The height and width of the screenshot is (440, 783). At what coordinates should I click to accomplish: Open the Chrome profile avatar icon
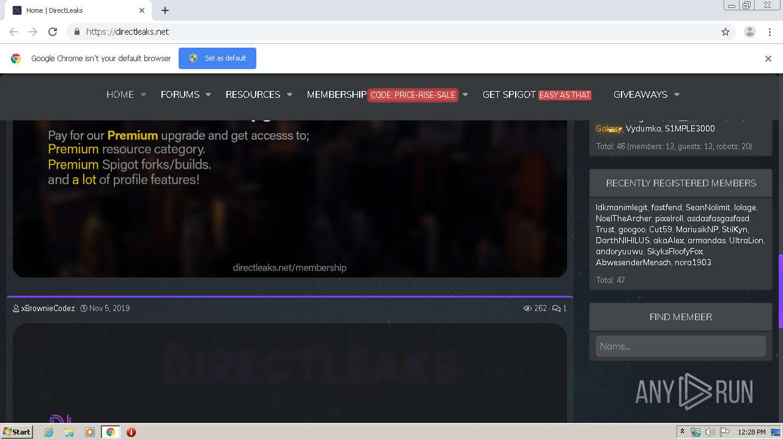point(749,32)
